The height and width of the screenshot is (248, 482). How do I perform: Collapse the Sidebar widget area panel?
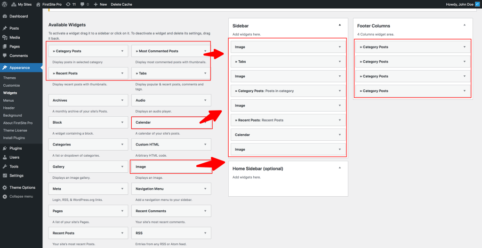click(339, 24)
